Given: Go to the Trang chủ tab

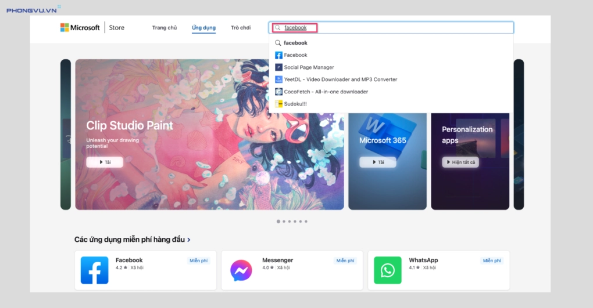Looking at the screenshot, I should 164,28.
